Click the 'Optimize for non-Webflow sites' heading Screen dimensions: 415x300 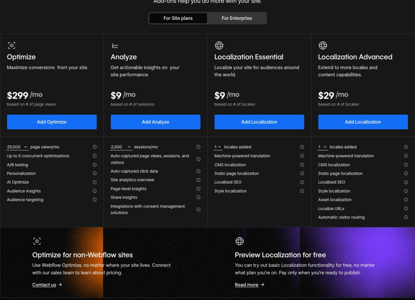[82, 255]
